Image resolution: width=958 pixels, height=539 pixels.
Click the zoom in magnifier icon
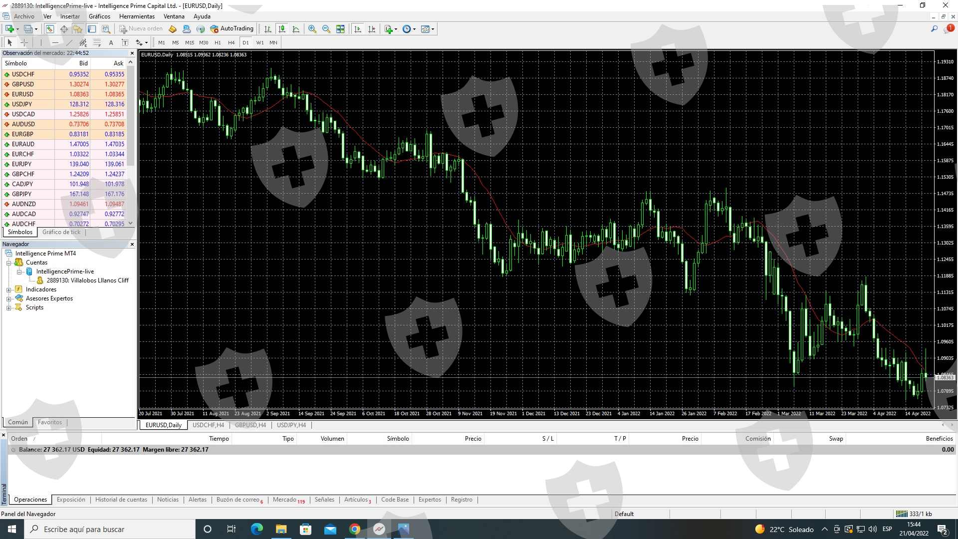click(x=312, y=29)
